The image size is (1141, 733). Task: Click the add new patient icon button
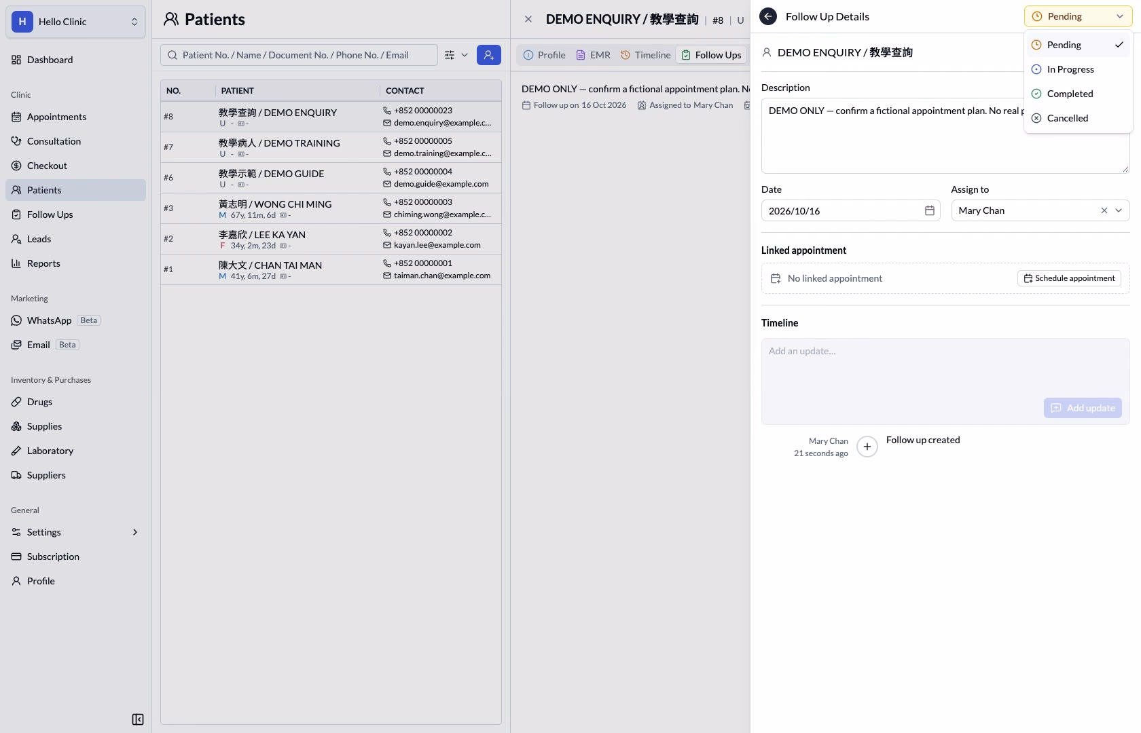pos(489,55)
